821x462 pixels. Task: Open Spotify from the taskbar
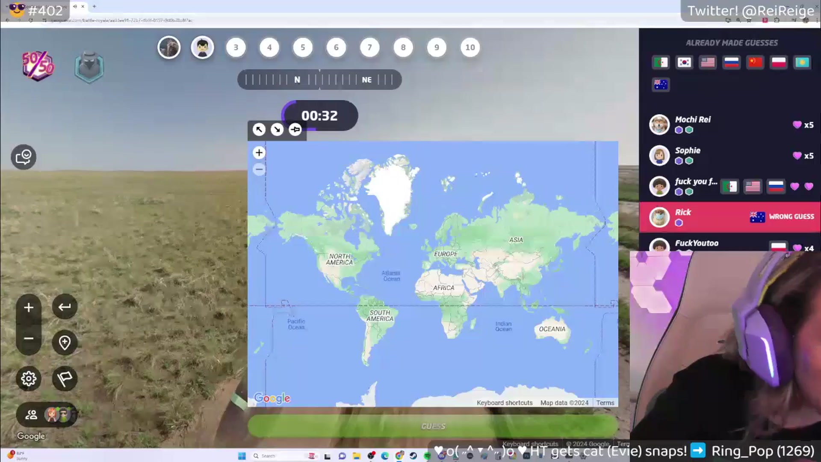coord(427,456)
